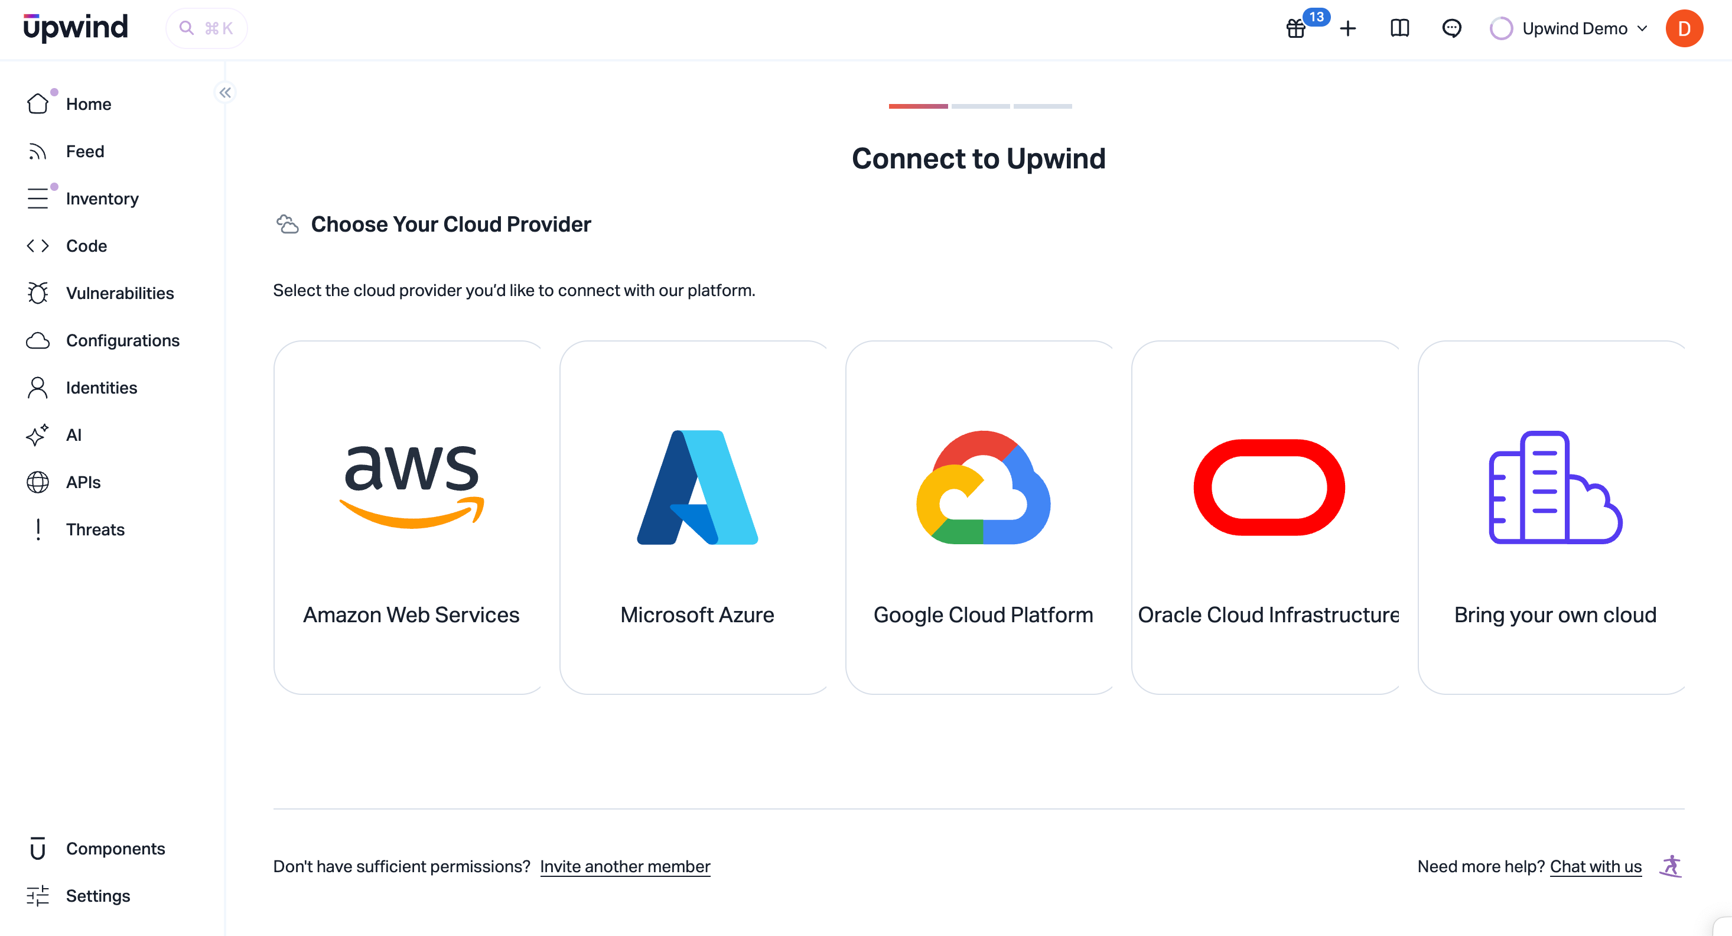
Task: Click the Choose Your Cloud Provider heading
Action: pos(451,224)
